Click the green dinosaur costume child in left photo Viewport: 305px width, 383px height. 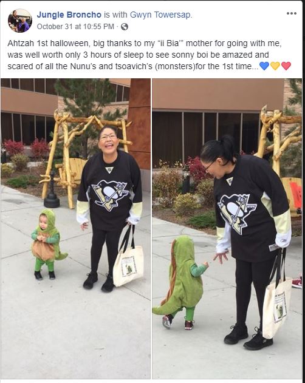click(48, 244)
